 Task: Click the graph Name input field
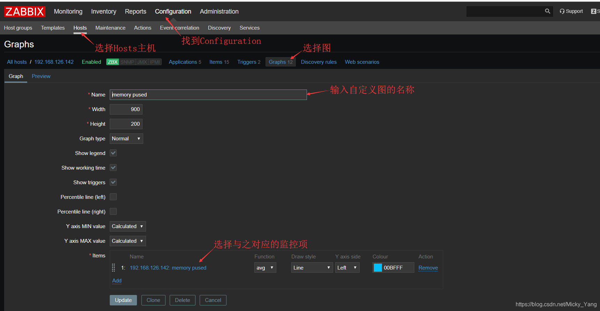[208, 95]
